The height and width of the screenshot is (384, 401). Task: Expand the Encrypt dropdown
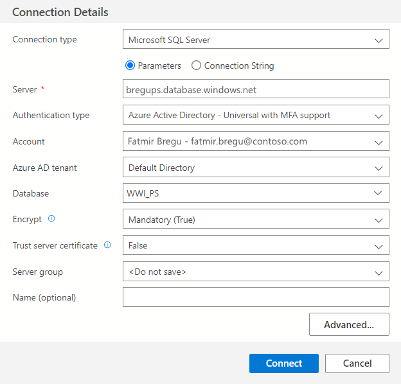[x=255, y=220]
